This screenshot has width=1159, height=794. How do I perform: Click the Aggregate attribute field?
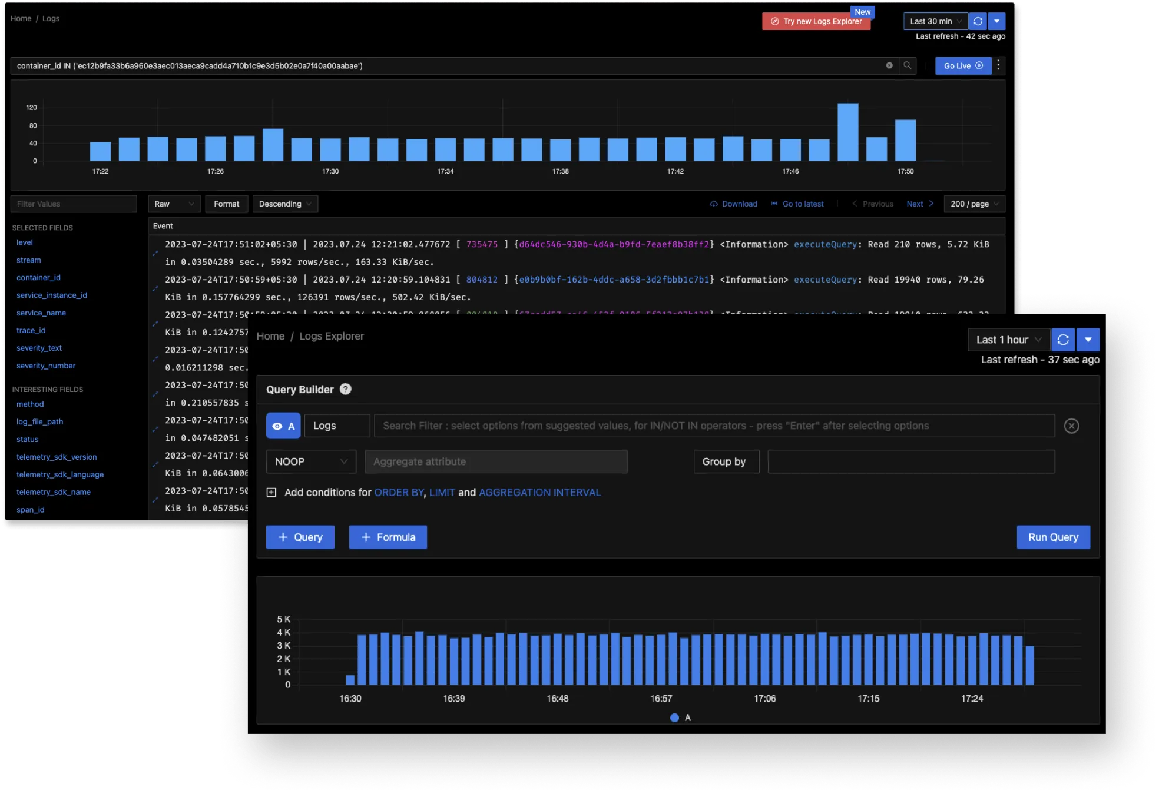point(496,461)
